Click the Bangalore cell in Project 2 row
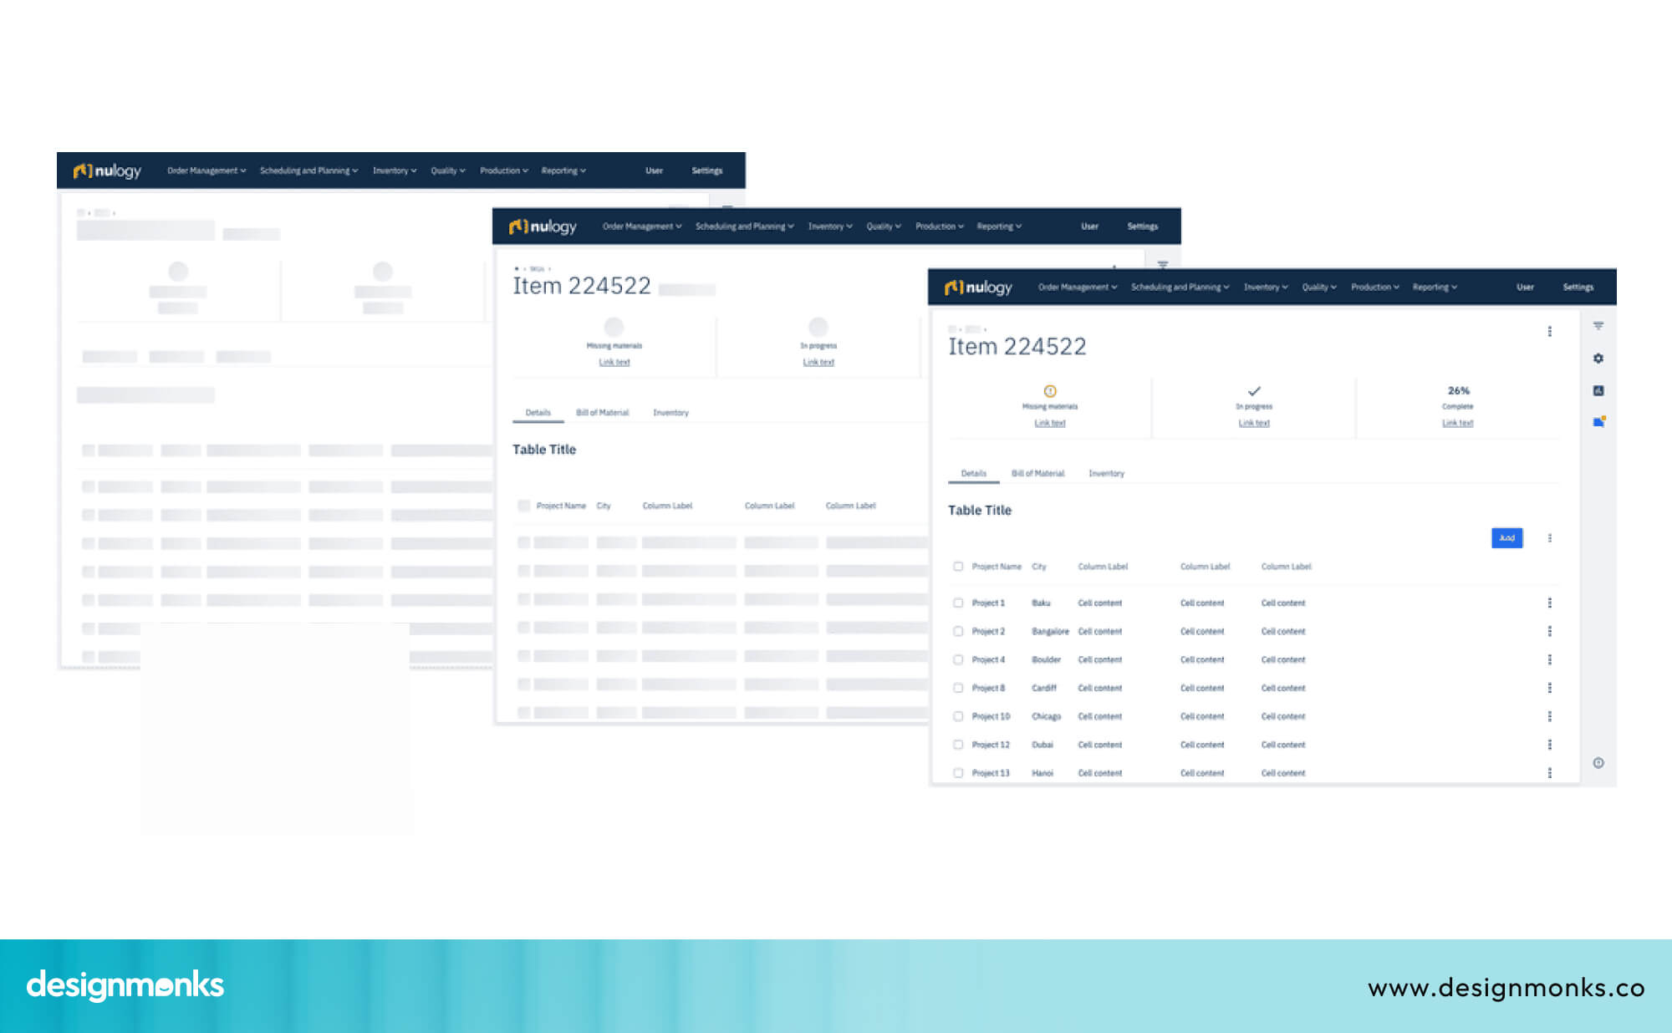Image resolution: width=1672 pixels, height=1033 pixels. (x=1050, y=632)
